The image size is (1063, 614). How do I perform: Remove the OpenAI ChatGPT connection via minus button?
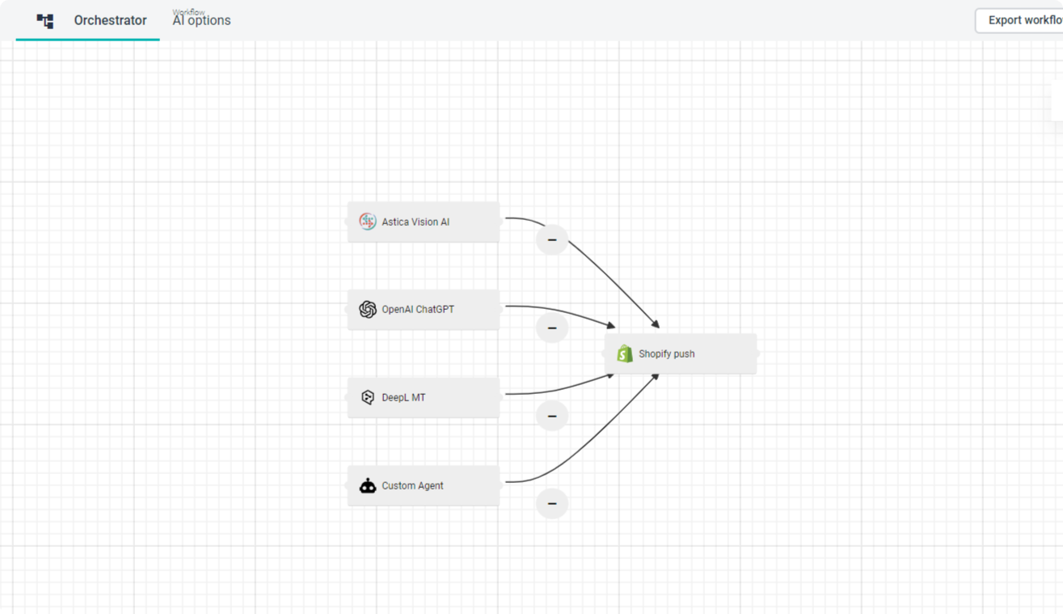552,328
